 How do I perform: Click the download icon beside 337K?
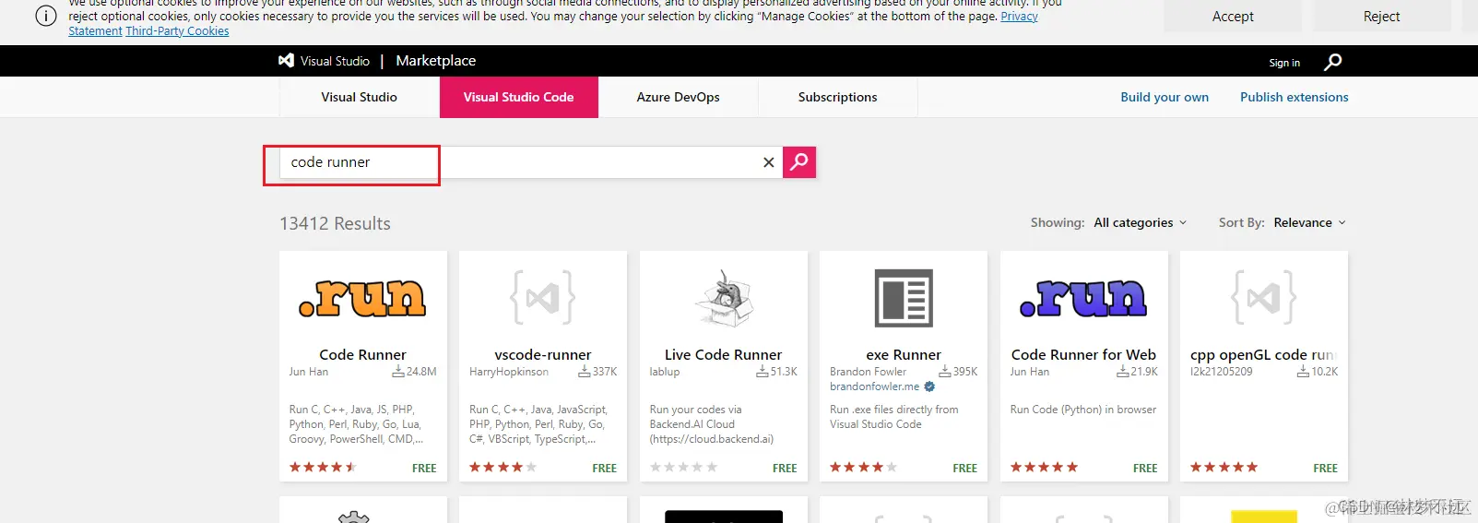(585, 372)
